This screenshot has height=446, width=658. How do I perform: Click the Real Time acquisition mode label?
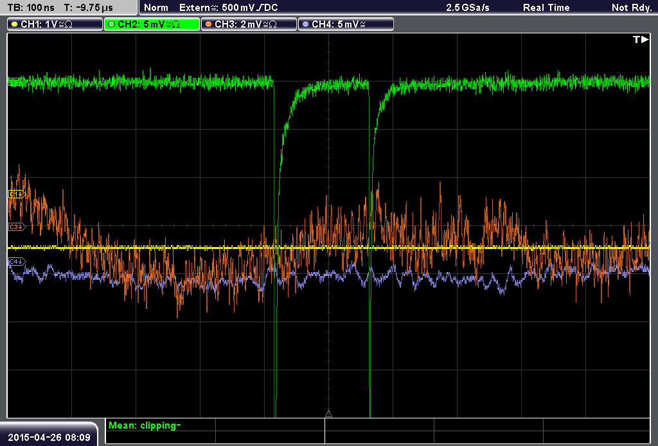tap(546, 8)
